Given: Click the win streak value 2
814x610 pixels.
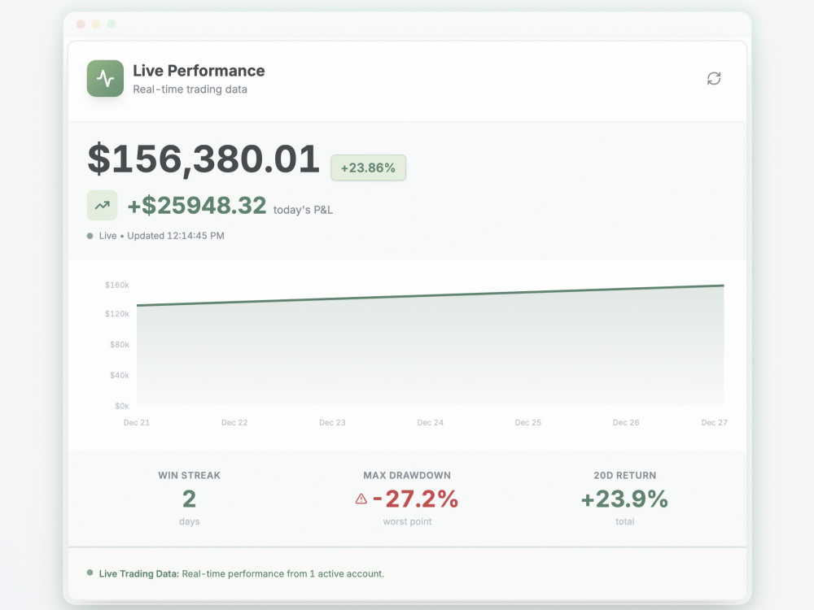Looking at the screenshot, I should pos(190,499).
